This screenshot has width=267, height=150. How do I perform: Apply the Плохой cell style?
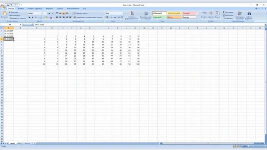[x=189, y=13]
